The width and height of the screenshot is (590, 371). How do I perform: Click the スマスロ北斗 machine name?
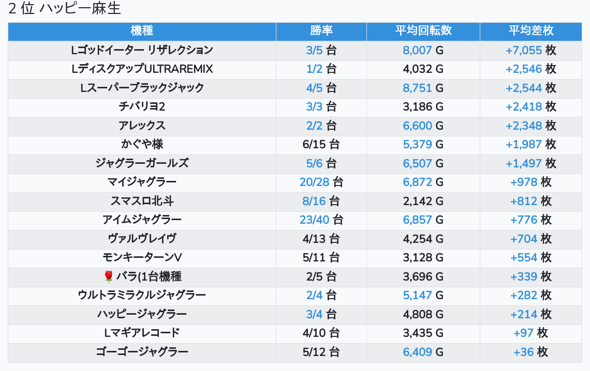tap(142, 201)
